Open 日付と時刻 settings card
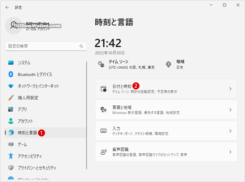Screen dimensions: 245x182 coord(166,89)
